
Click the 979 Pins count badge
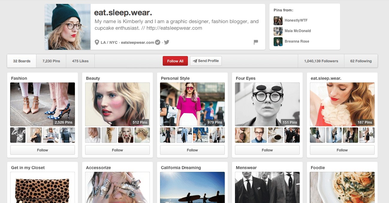tap(215, 122)
